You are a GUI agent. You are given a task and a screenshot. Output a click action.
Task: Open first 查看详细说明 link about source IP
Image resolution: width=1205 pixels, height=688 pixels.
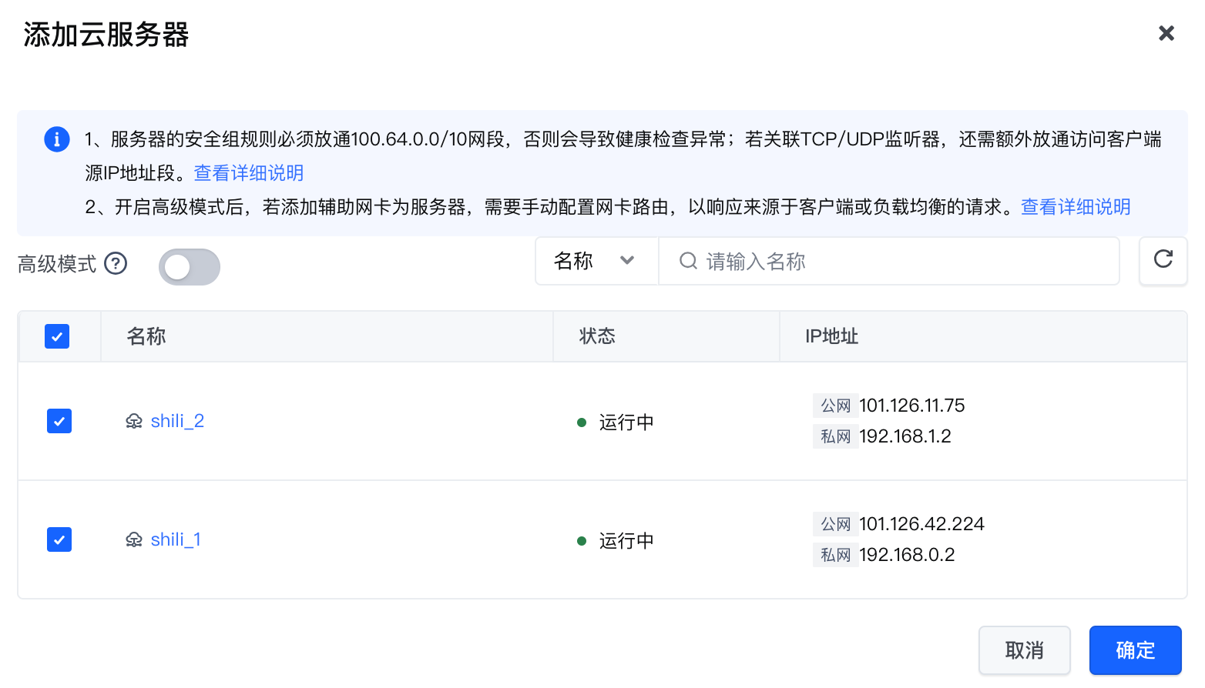(248, 173)
